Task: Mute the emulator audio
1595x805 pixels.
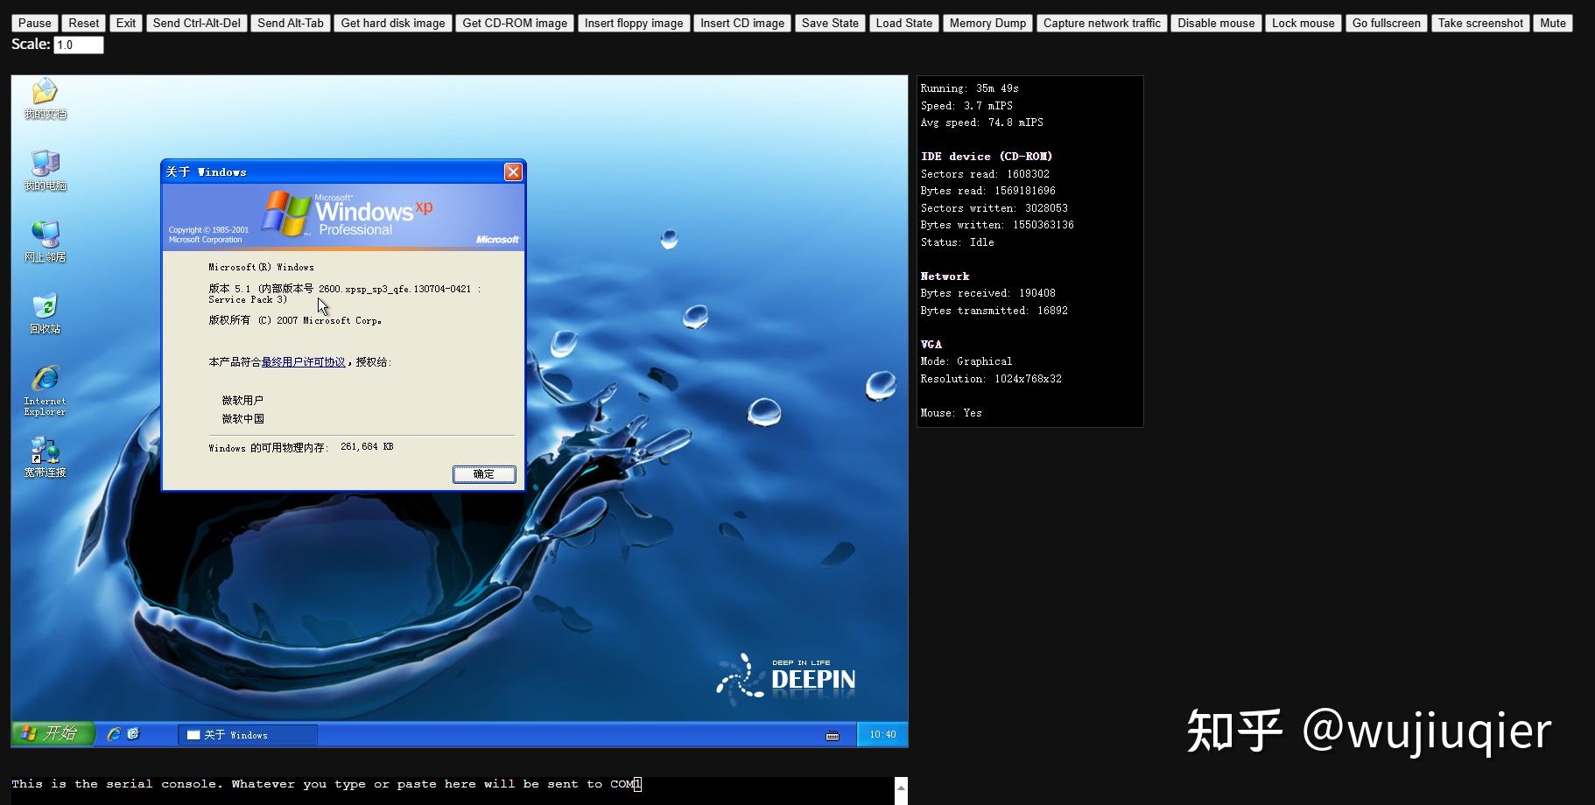Action: coord(1551,23)
